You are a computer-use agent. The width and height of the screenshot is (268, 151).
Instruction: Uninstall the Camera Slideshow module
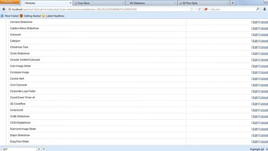click(264, 22)
